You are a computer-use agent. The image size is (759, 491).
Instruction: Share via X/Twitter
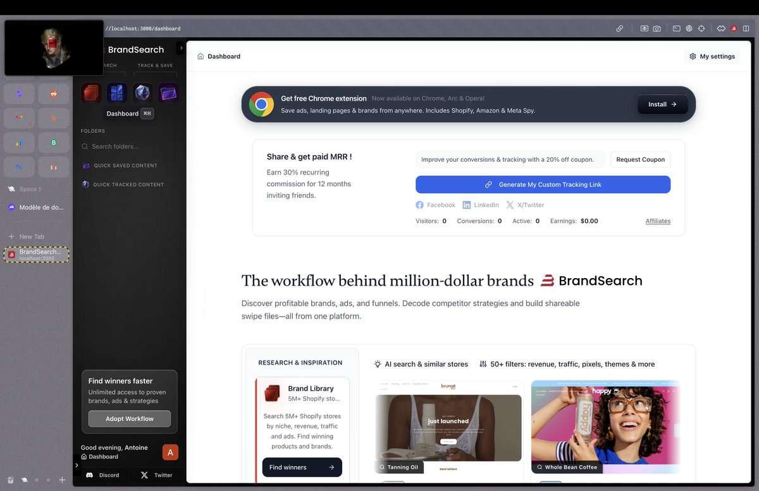click(525, 205)
